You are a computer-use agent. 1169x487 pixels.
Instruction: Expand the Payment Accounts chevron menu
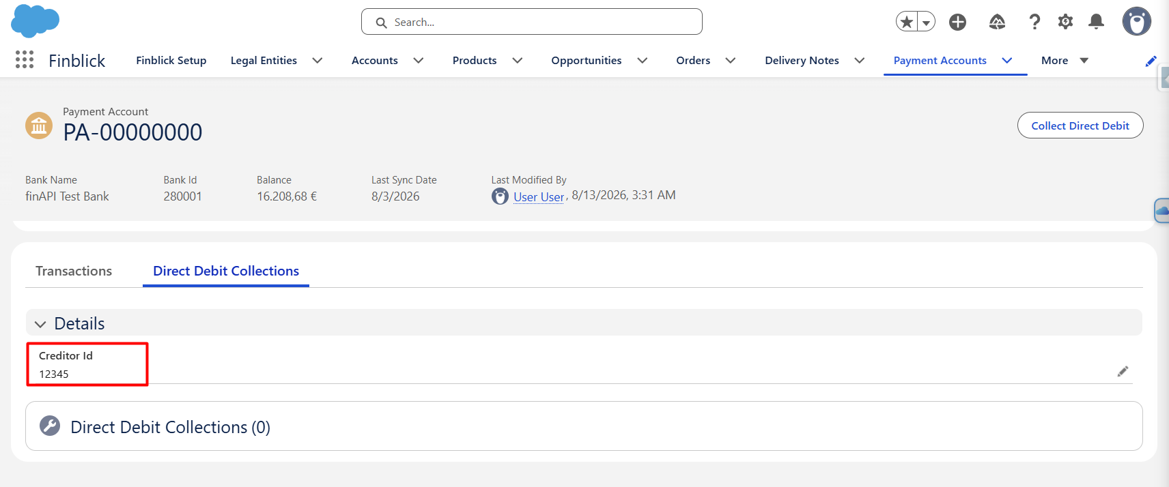pos(1007,61)
